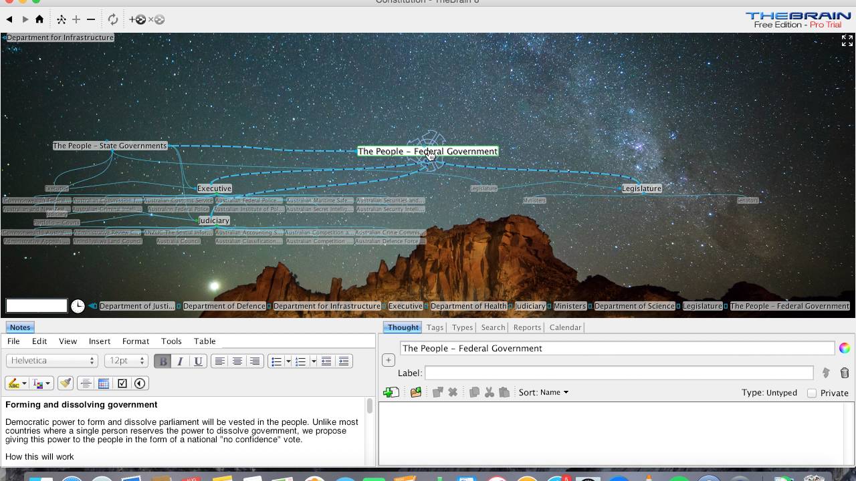Viewport: 856px width, 481px height.
Task: Open the attachment folder icon
Action: tap(416, 392)
